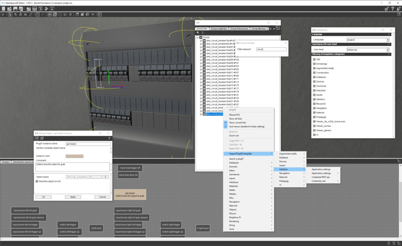Click the redo arrow icon
Viewport: 402px width, 246px height.
coord(43,15)
